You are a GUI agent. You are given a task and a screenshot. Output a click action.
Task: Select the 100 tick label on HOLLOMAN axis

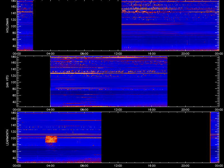14,26
